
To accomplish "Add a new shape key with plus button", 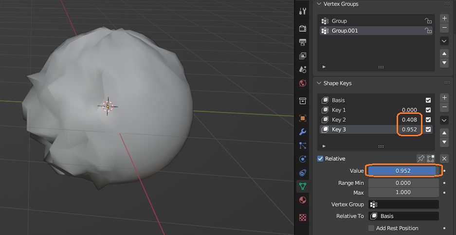I will click(444, 98).
